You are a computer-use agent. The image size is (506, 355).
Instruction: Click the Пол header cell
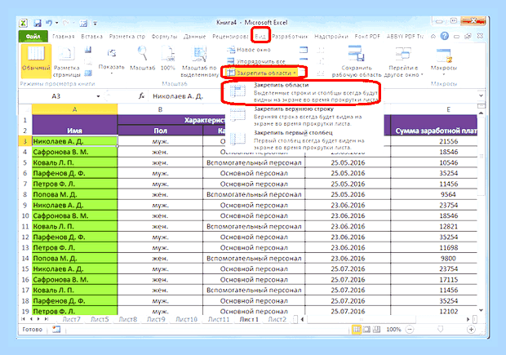tap(160, 131)
